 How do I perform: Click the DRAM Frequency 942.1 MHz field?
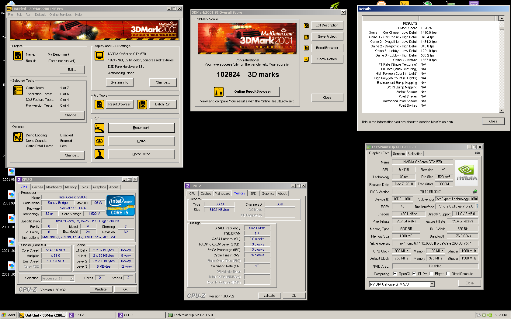pyautogui.click(x=257, y=228)
